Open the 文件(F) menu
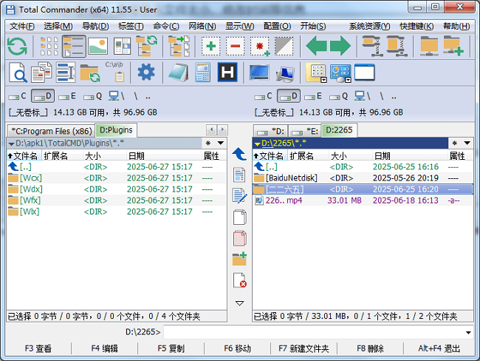Viewport: 480px width, 361px height. click(21, 26)
